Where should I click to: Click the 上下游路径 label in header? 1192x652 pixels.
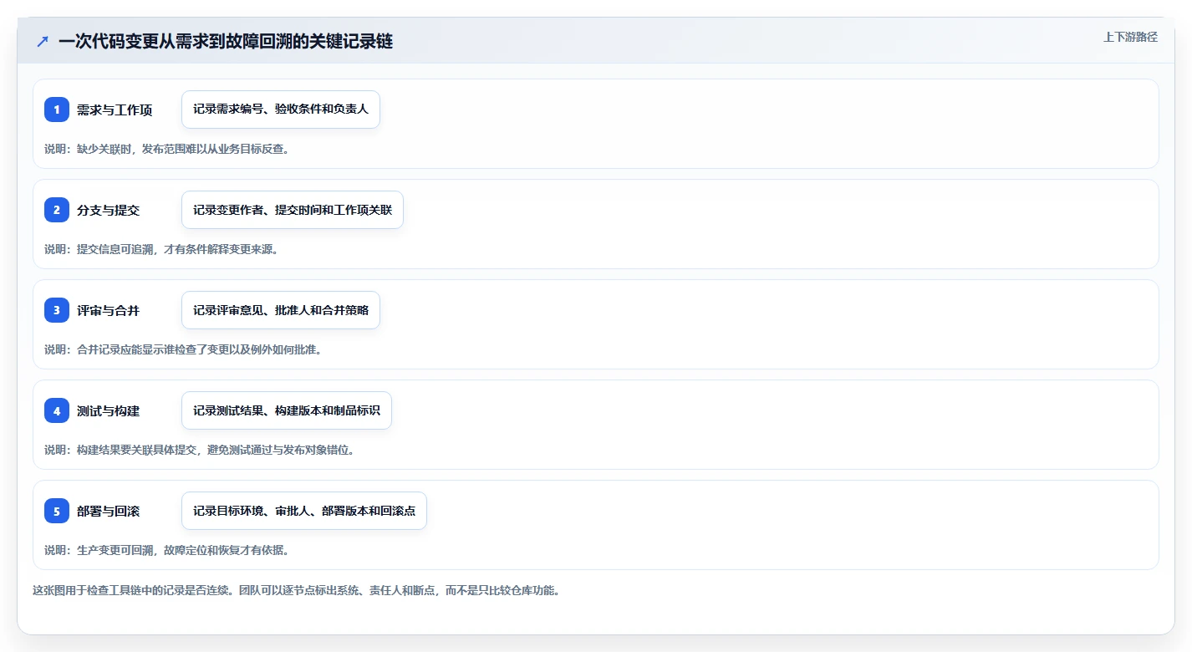(1130, 37)
